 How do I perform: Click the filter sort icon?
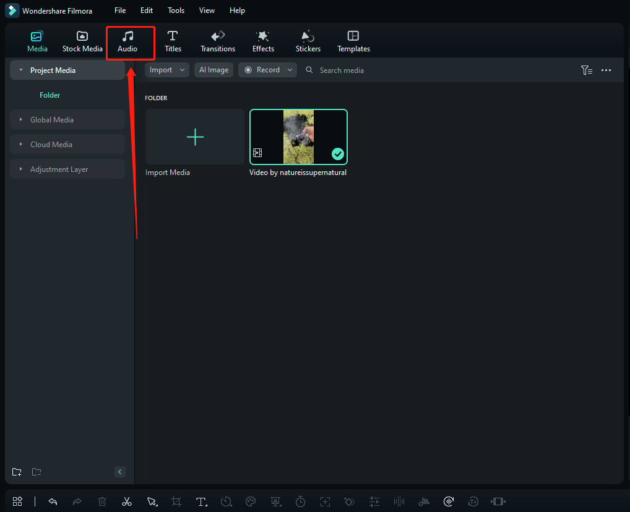tap(586, 70)
